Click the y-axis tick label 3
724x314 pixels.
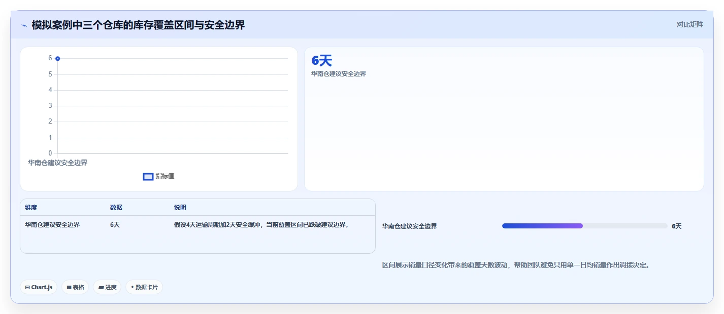50,106
